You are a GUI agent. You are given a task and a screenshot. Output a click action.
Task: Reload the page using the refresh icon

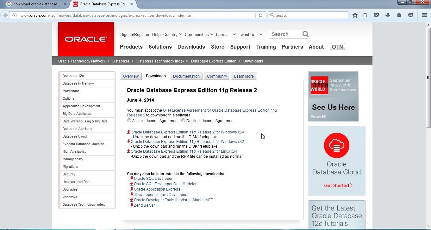(261, 15)
